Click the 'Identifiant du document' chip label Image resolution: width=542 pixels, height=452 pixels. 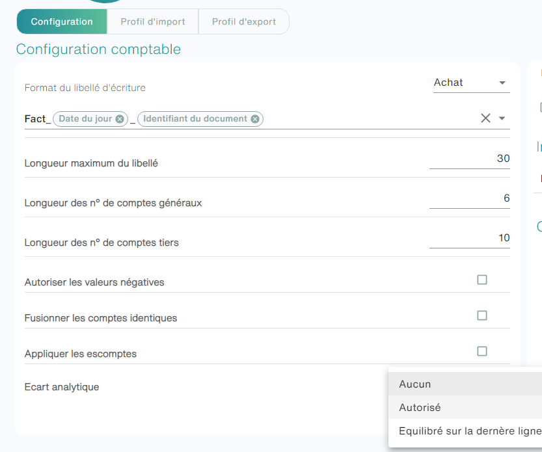[x=195, y=119]
